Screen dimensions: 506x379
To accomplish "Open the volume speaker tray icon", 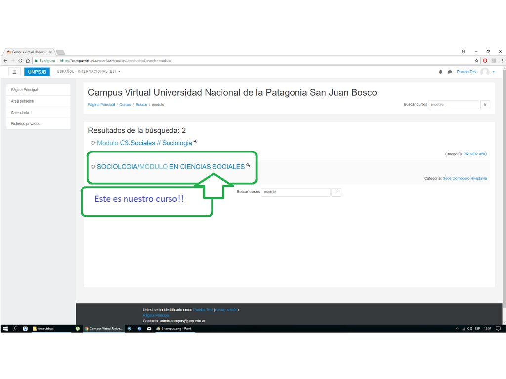I will pyautogui.click(x=470, y=328).
